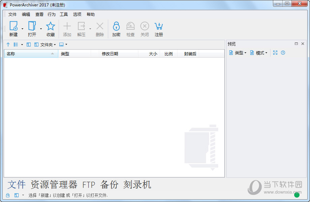The image size is (310, 202).
Task: Click the 打开 (Open) archive icon
Action: coord(32,26)
